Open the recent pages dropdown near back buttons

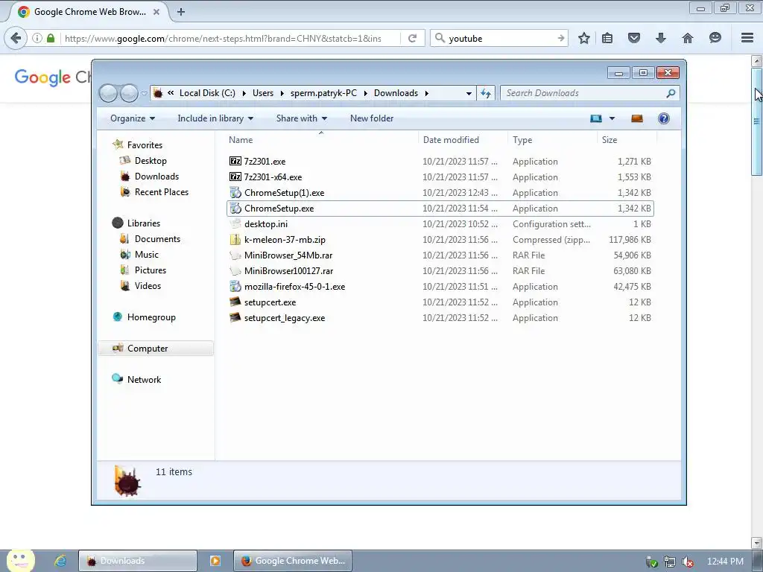point(144,93)
